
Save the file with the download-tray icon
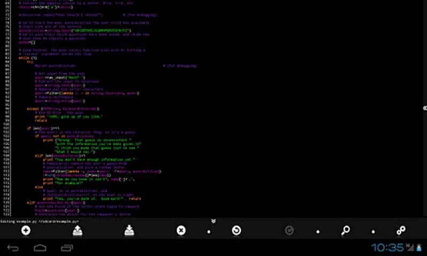click(129, 231)
